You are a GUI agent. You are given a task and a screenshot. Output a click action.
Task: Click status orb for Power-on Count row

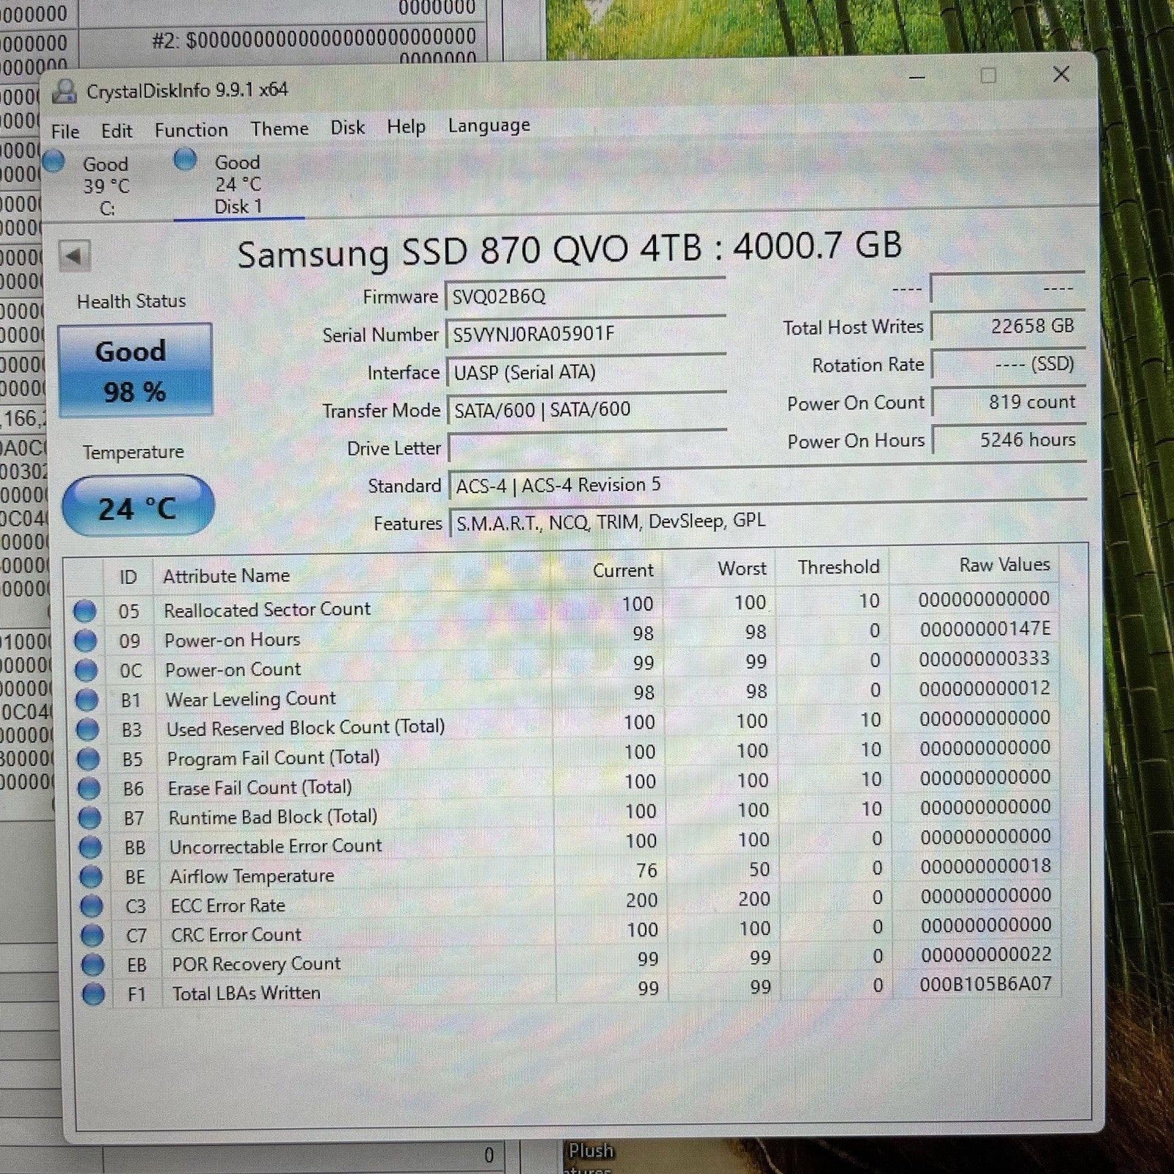(x=86, y=670)
